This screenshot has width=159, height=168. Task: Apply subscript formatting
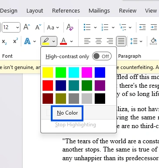4,42
